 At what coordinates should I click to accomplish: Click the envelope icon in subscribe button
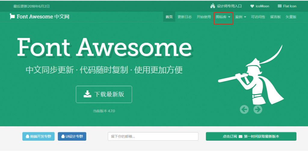(240, 136)
